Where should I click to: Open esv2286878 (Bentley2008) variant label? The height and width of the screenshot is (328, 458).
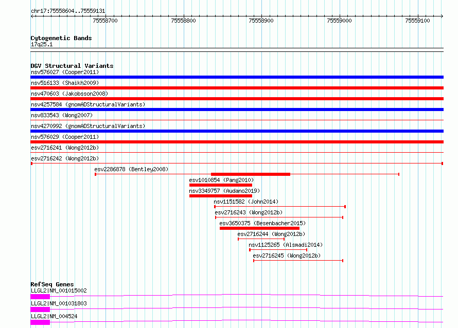click(131, 169)
